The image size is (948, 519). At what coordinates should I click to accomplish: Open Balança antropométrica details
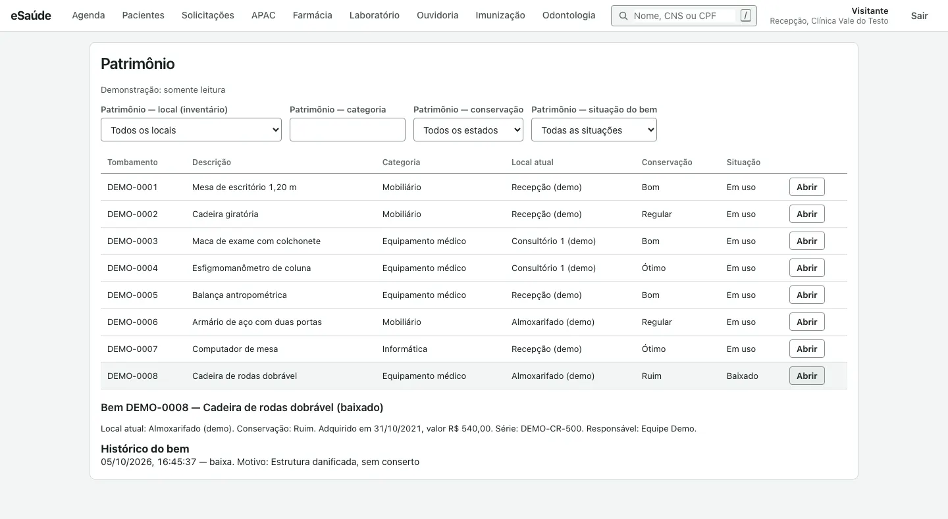[807, 295]
